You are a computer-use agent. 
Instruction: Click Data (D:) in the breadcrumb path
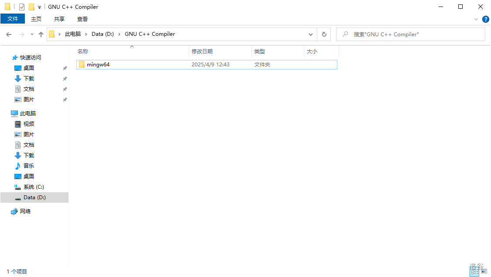tap(103, 34)
